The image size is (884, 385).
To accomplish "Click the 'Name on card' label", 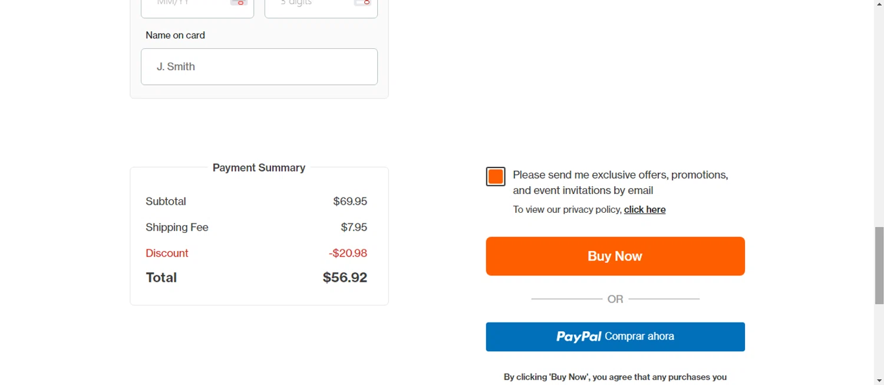I will (x=175, y=35).
